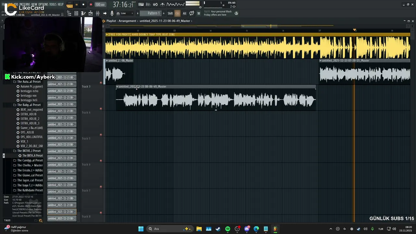416x234 pixels.
Task: Mute Track 6 using its dot switch
Action: click(101, 187)
